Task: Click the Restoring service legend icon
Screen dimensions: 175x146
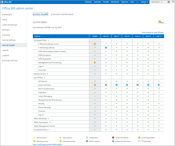Action: coord(34,141)
